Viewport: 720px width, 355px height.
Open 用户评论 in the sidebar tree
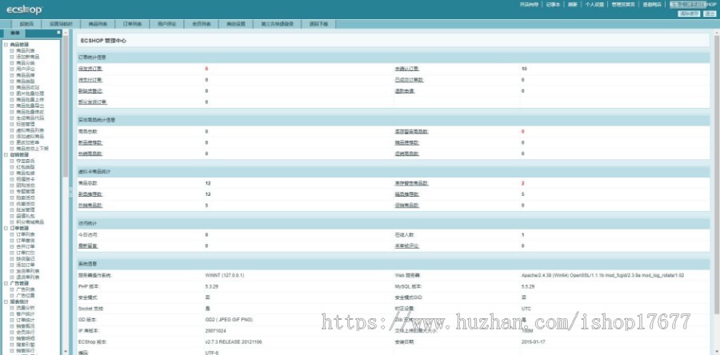coord(25,69)
